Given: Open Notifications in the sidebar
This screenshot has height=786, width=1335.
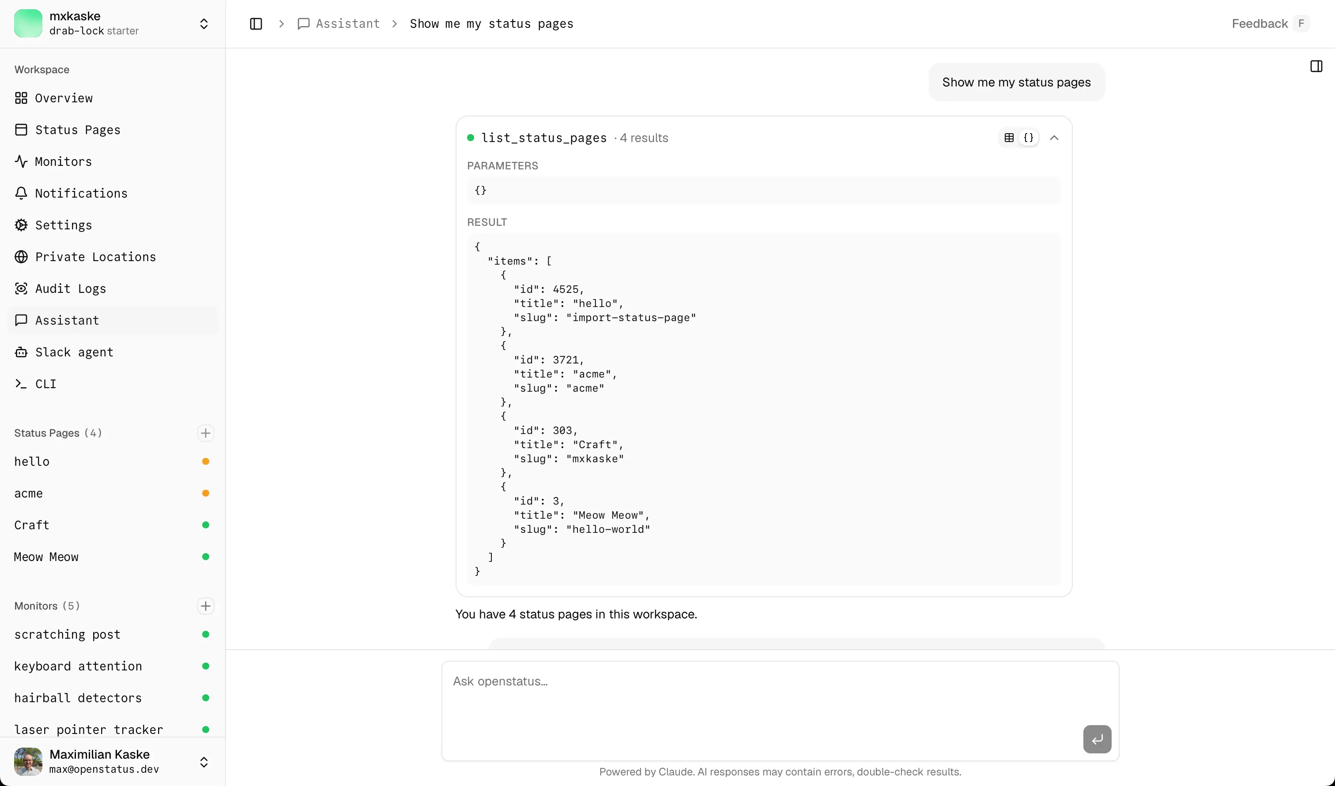Looking at the screenshot, I should click(113, 193).
